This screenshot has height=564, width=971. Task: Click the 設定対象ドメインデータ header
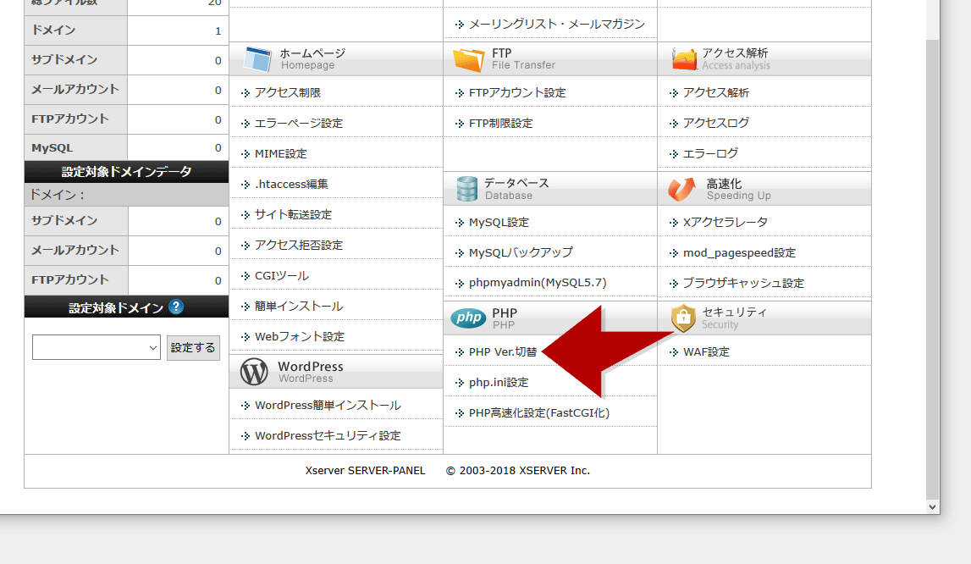(126, 172)
